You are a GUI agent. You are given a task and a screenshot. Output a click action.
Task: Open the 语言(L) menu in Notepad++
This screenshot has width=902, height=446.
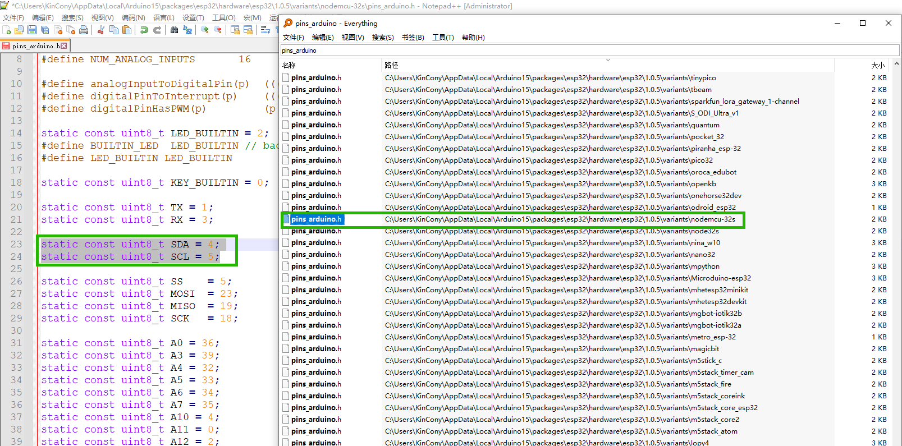[163, 18]
